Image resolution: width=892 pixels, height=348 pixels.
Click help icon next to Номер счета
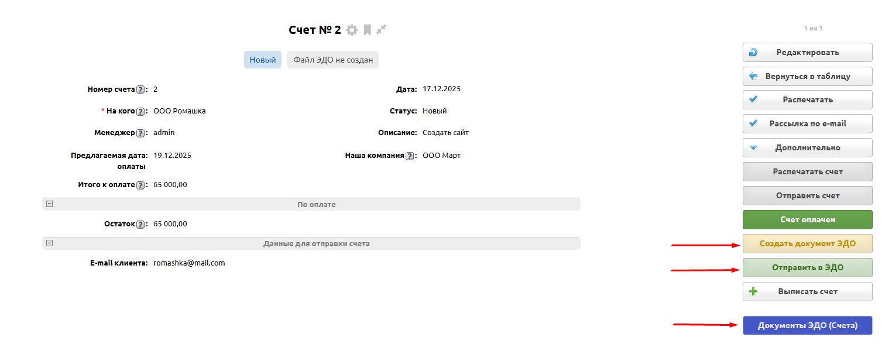point(140,90)
